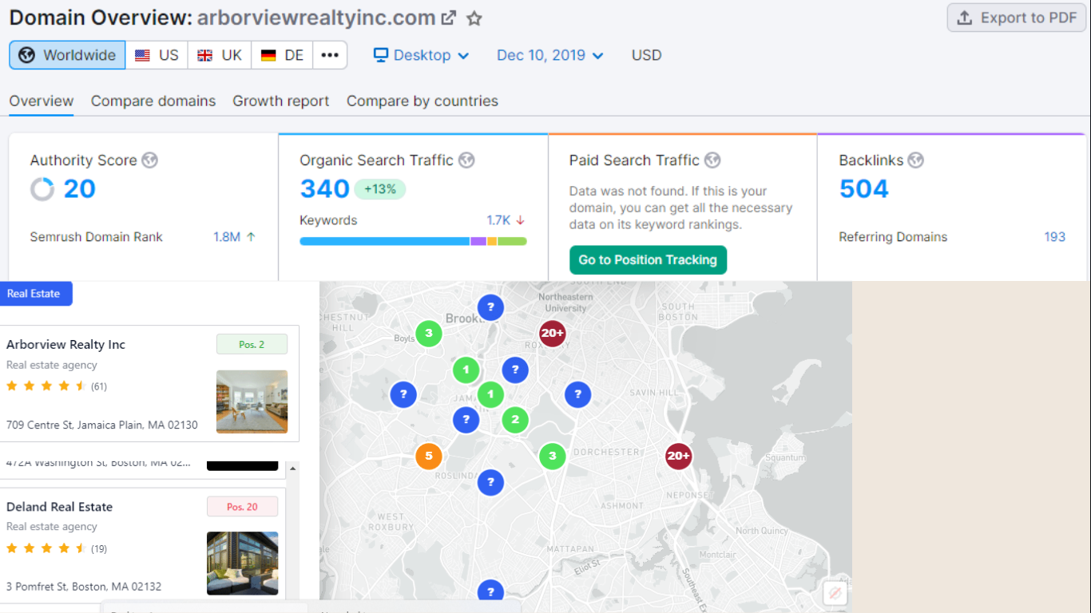Image resolution: width=1091 pixels, height=613 pixels.
Task: Switch to the DE database
Action: coord(283,55)
